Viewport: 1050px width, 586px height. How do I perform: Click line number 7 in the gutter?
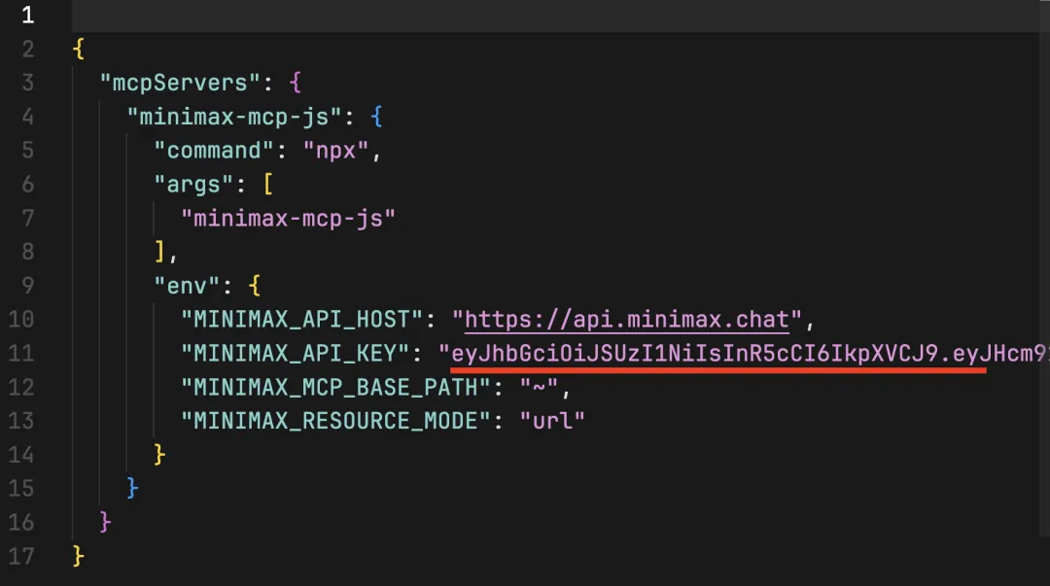[27, 219]
